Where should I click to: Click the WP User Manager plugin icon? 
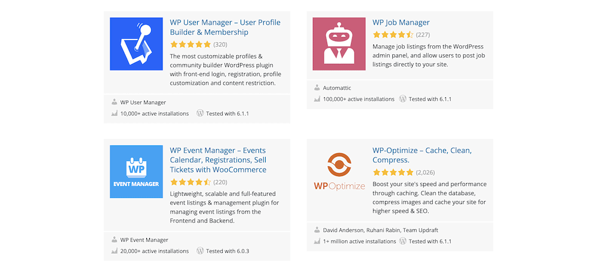click(x=136, y=44)
